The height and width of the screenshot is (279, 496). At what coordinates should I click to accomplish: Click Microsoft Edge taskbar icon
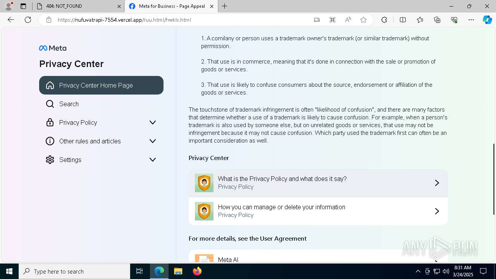point(159,271)
